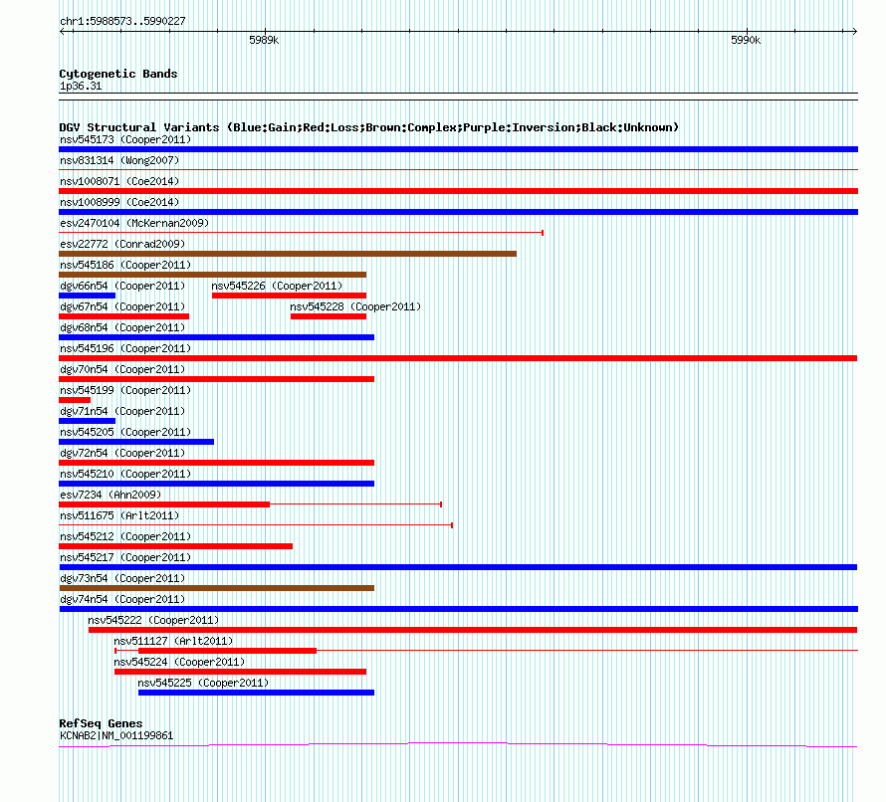Open variant nsv831314 (Wong2007) label
Viewport: 886px width, 802px height.
click(x=119, y=160)
